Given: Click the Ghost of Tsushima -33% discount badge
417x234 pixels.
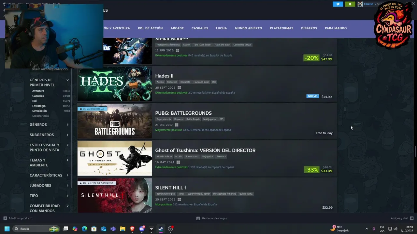Looking at the screenshot, I should pyautogui.click(x=311, y=170).
